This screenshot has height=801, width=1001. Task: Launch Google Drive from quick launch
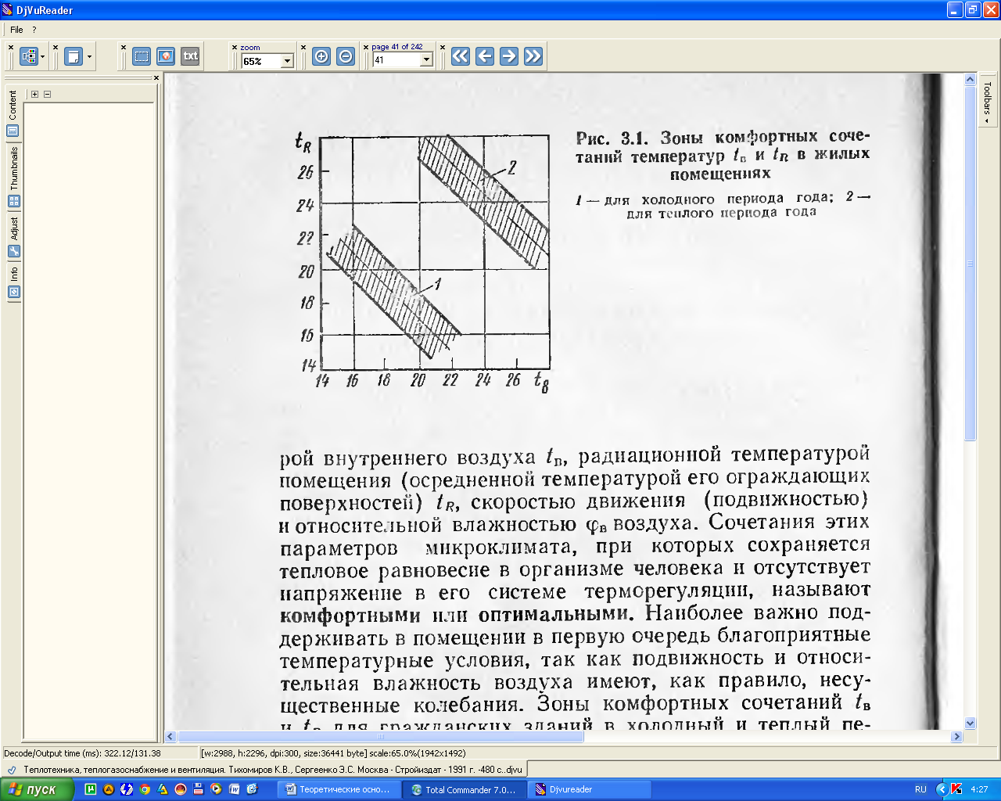(x=163, y=789)
